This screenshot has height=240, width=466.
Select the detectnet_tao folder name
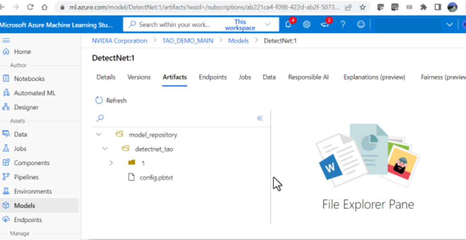pos(154,149)
